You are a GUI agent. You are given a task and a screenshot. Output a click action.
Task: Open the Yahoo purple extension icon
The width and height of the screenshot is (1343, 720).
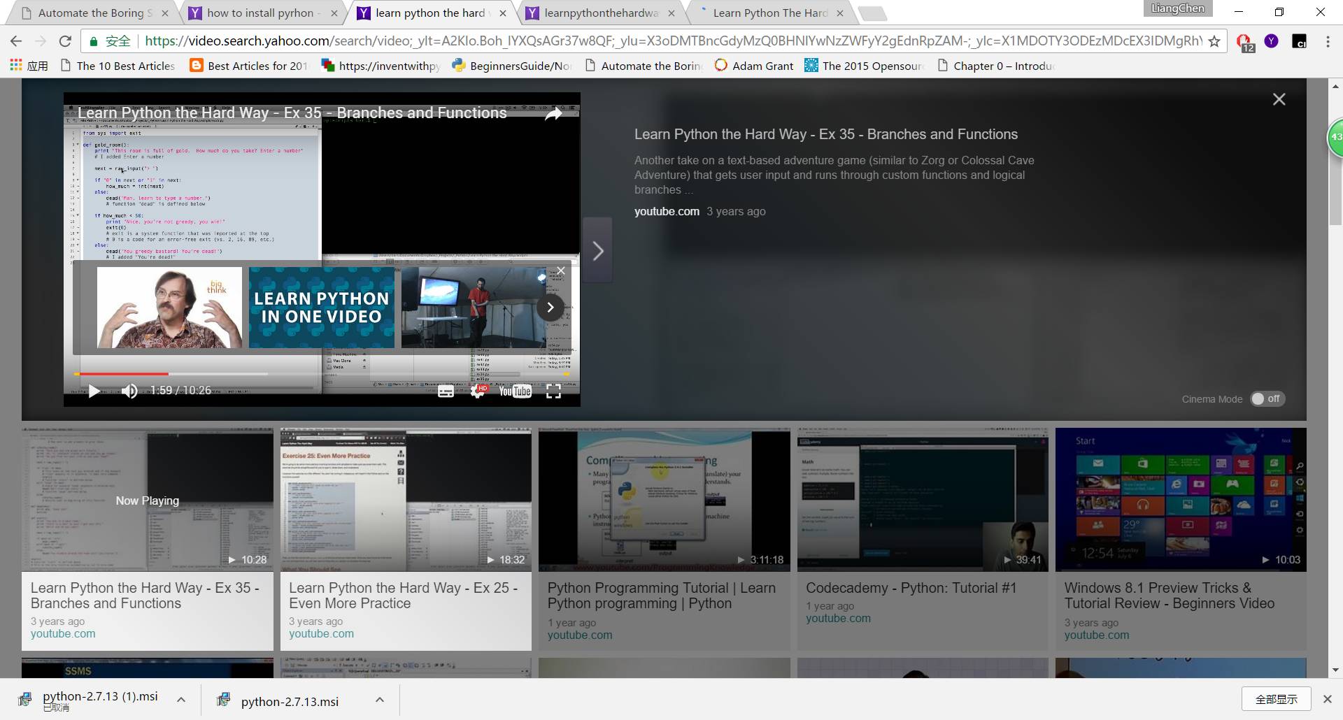[x=1272, y=41]
